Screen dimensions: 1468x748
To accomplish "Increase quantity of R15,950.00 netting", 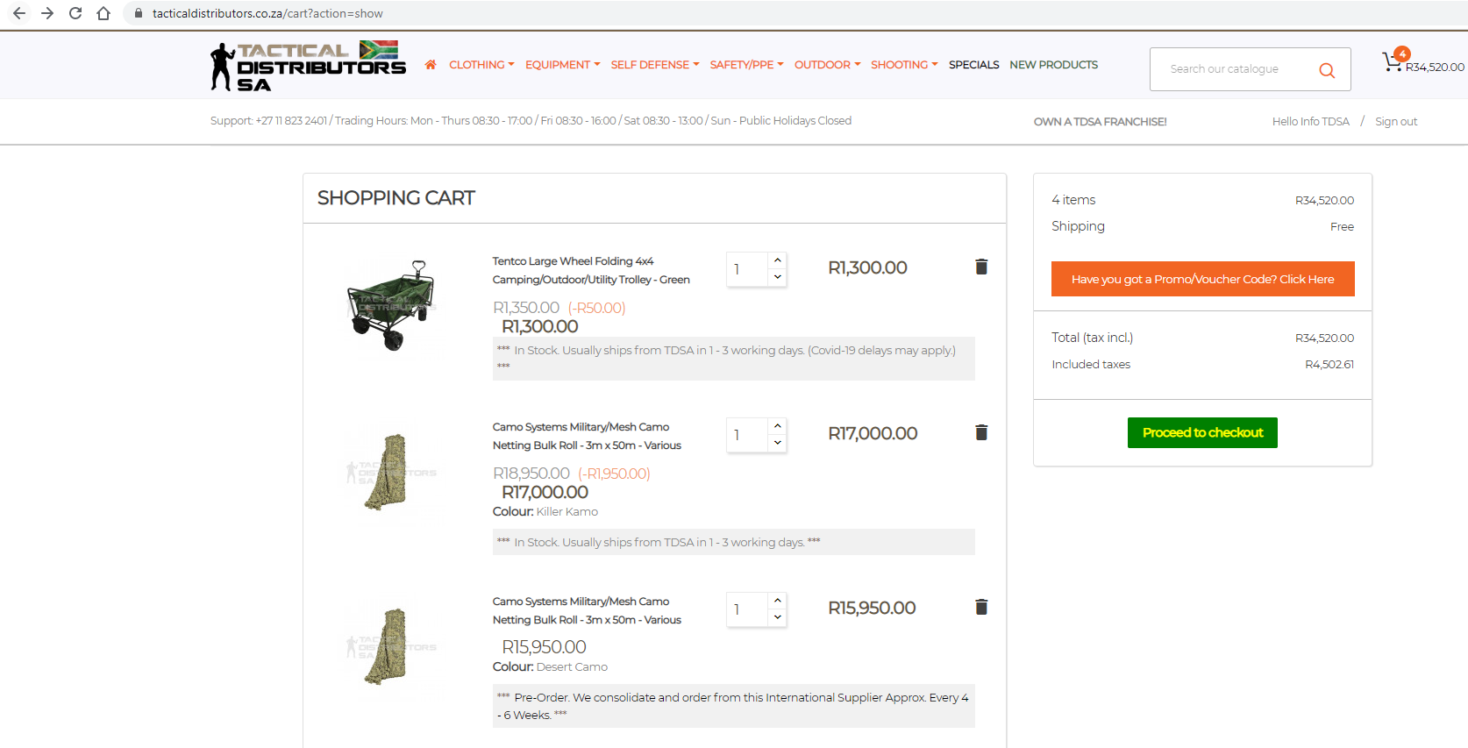I will tap(777, 601).
